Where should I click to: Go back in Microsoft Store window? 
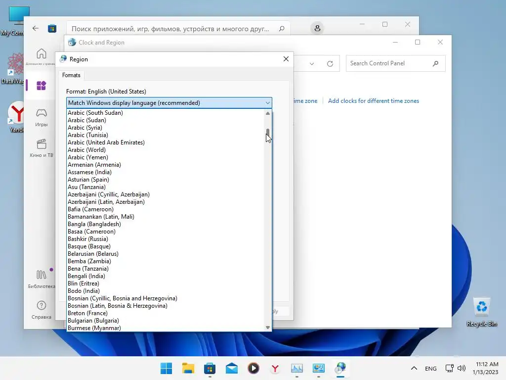click(36, 28)
